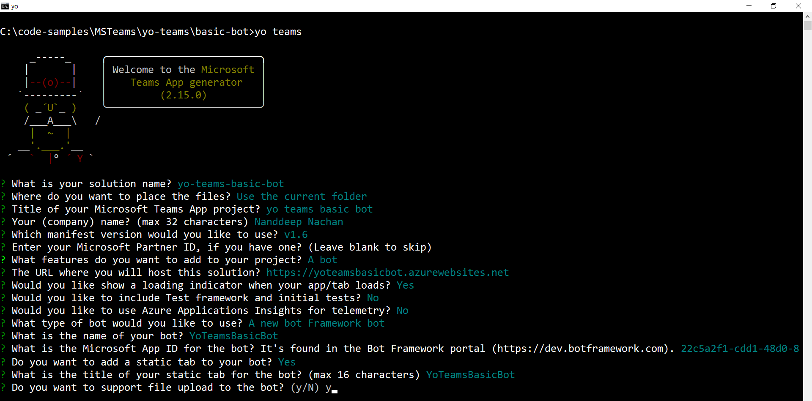The width and height of the screenshot is (812, 401).
Task: Click the 'yo teams' command text
Action: tap(278, 32)
